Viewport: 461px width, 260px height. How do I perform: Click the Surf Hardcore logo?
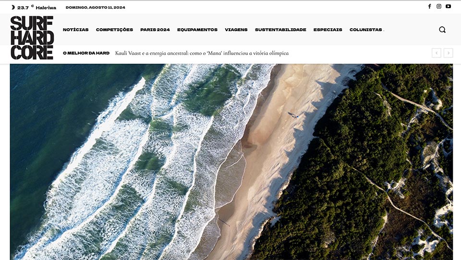click(x=32, y=38)
